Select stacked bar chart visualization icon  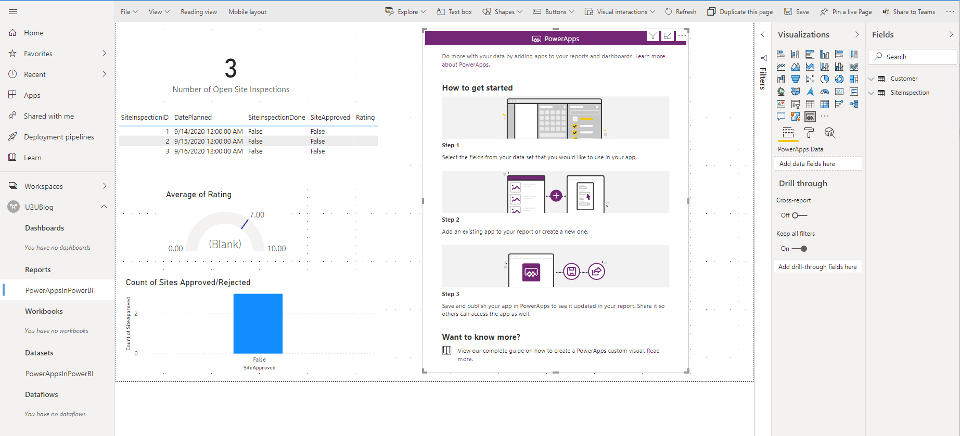point(781,54)
